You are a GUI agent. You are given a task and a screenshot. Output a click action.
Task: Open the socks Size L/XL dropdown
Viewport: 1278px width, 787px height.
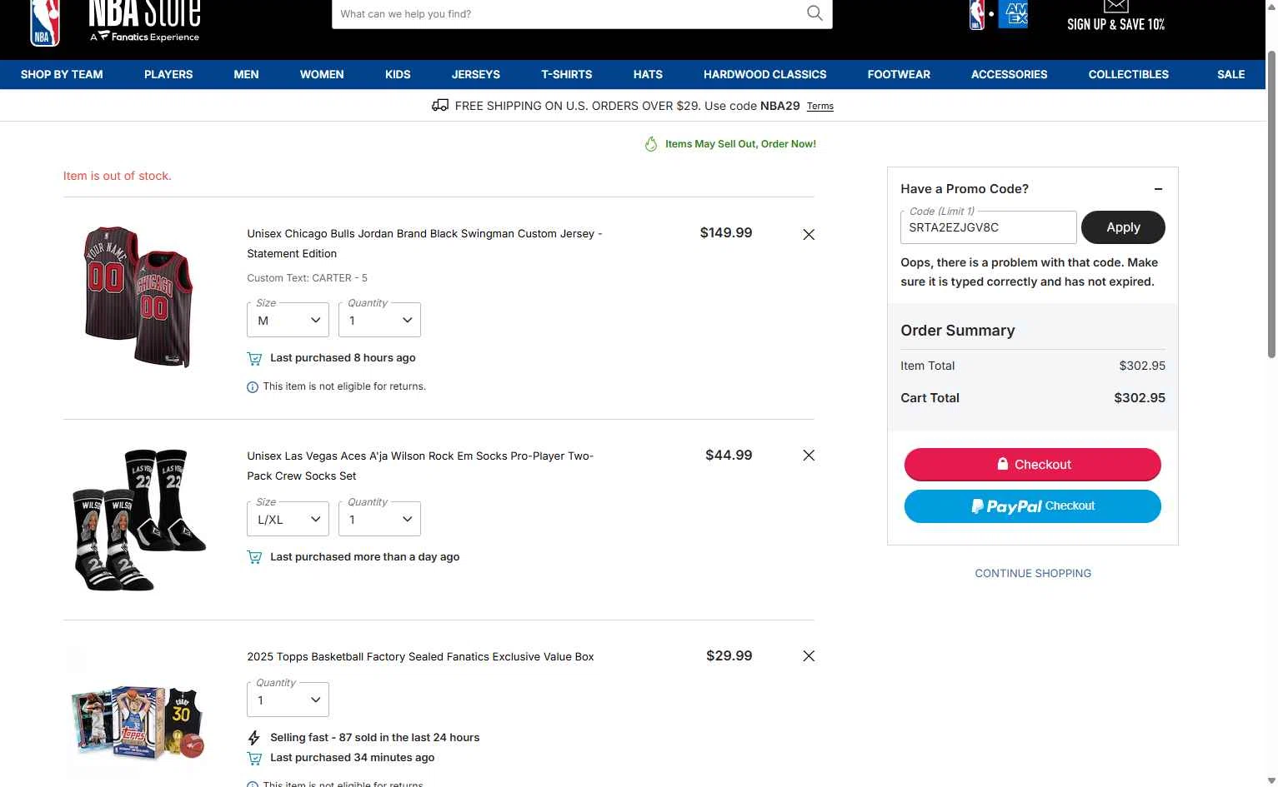click(288, 520)
